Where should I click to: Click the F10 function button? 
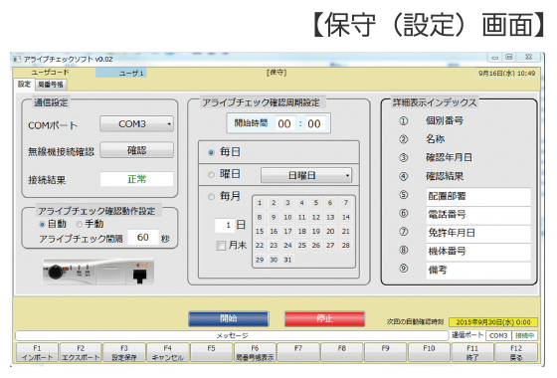429,352
